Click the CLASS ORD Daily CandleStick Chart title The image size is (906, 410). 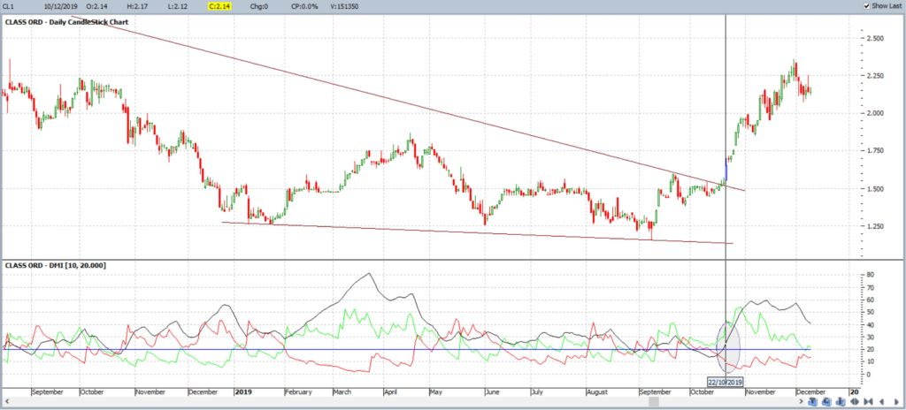pos(66,22)
